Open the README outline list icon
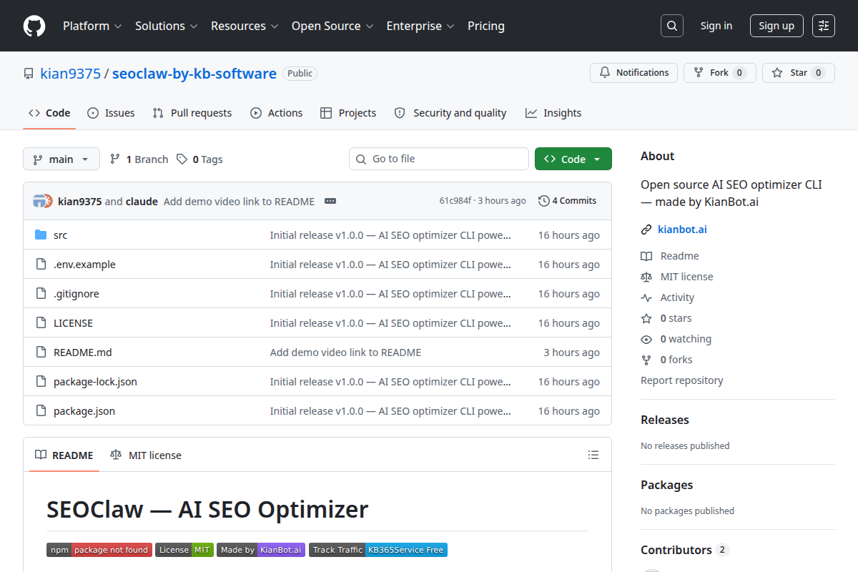The image size is (858, 572). pos(593,455)
